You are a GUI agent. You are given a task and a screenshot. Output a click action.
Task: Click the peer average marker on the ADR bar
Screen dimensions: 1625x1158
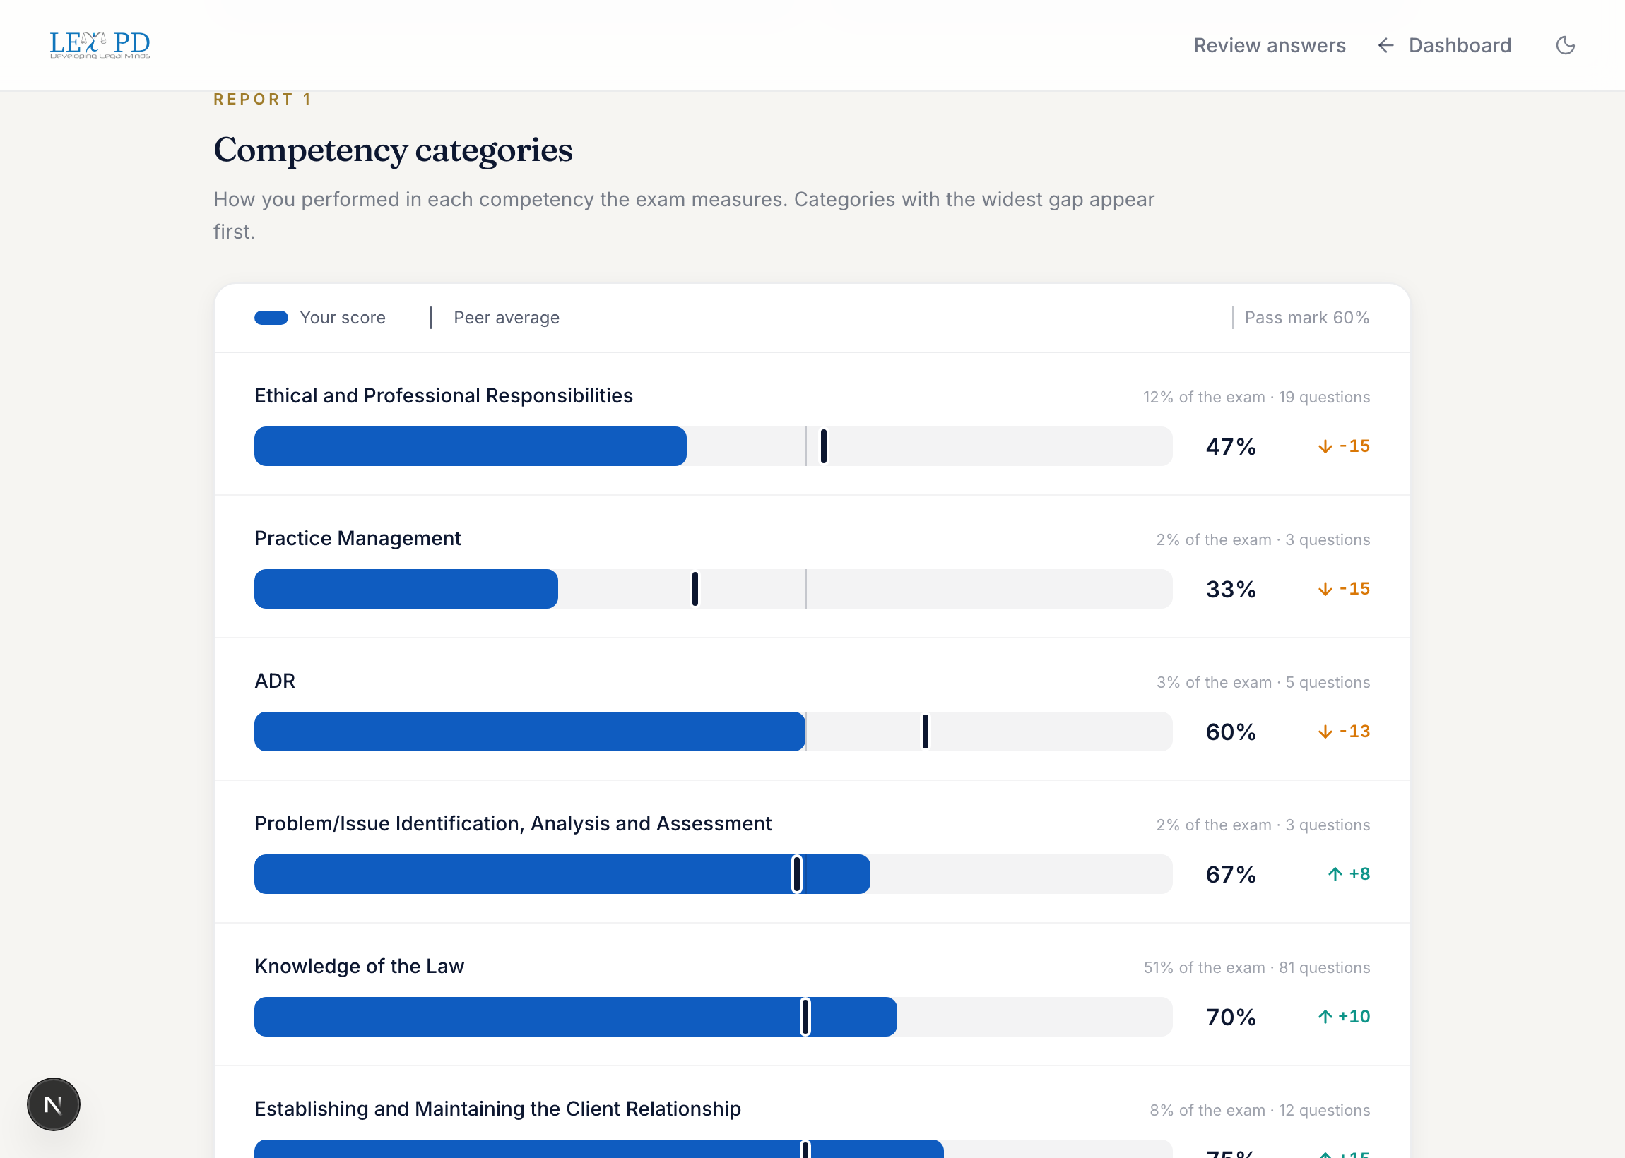coord(926,732)
